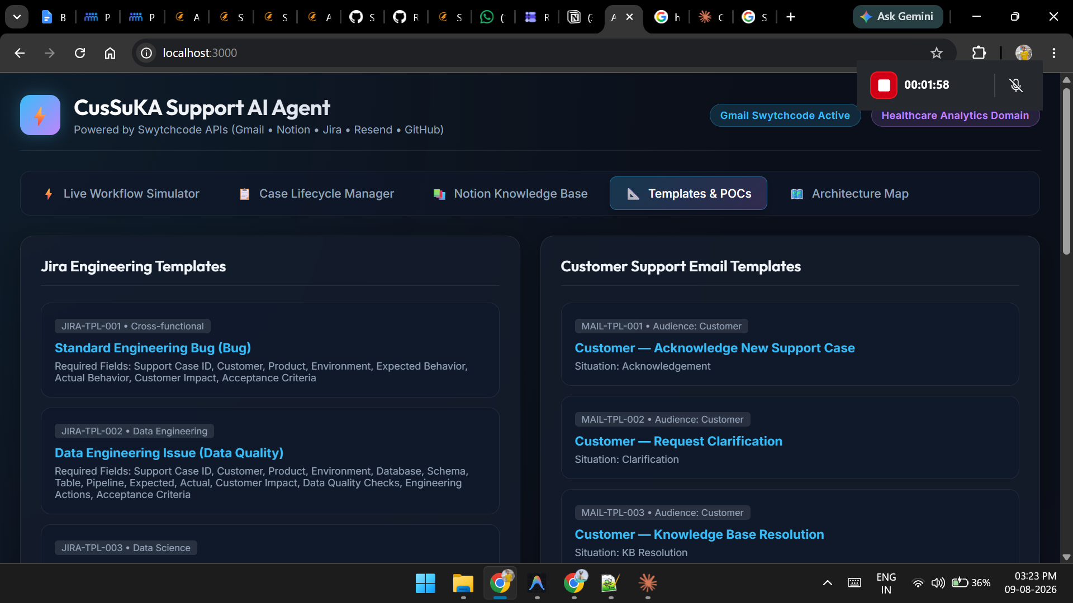Bookmark this page with the star
1073x603 pixels.
click(x=937, y=53)
